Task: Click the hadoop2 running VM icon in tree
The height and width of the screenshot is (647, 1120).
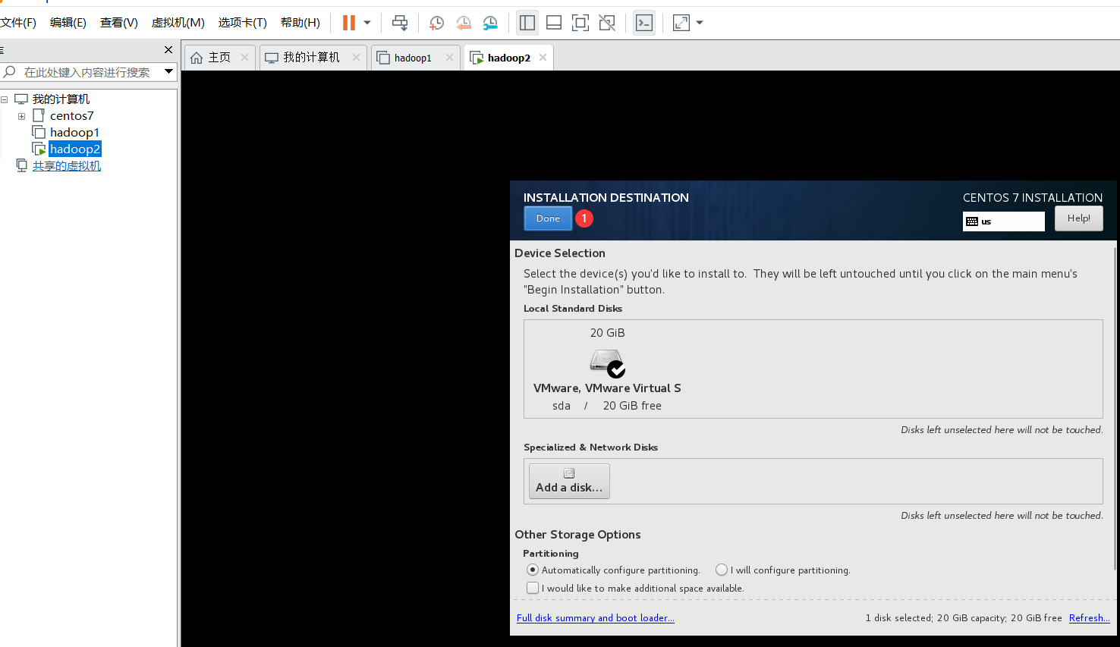Action: (39, 149)
